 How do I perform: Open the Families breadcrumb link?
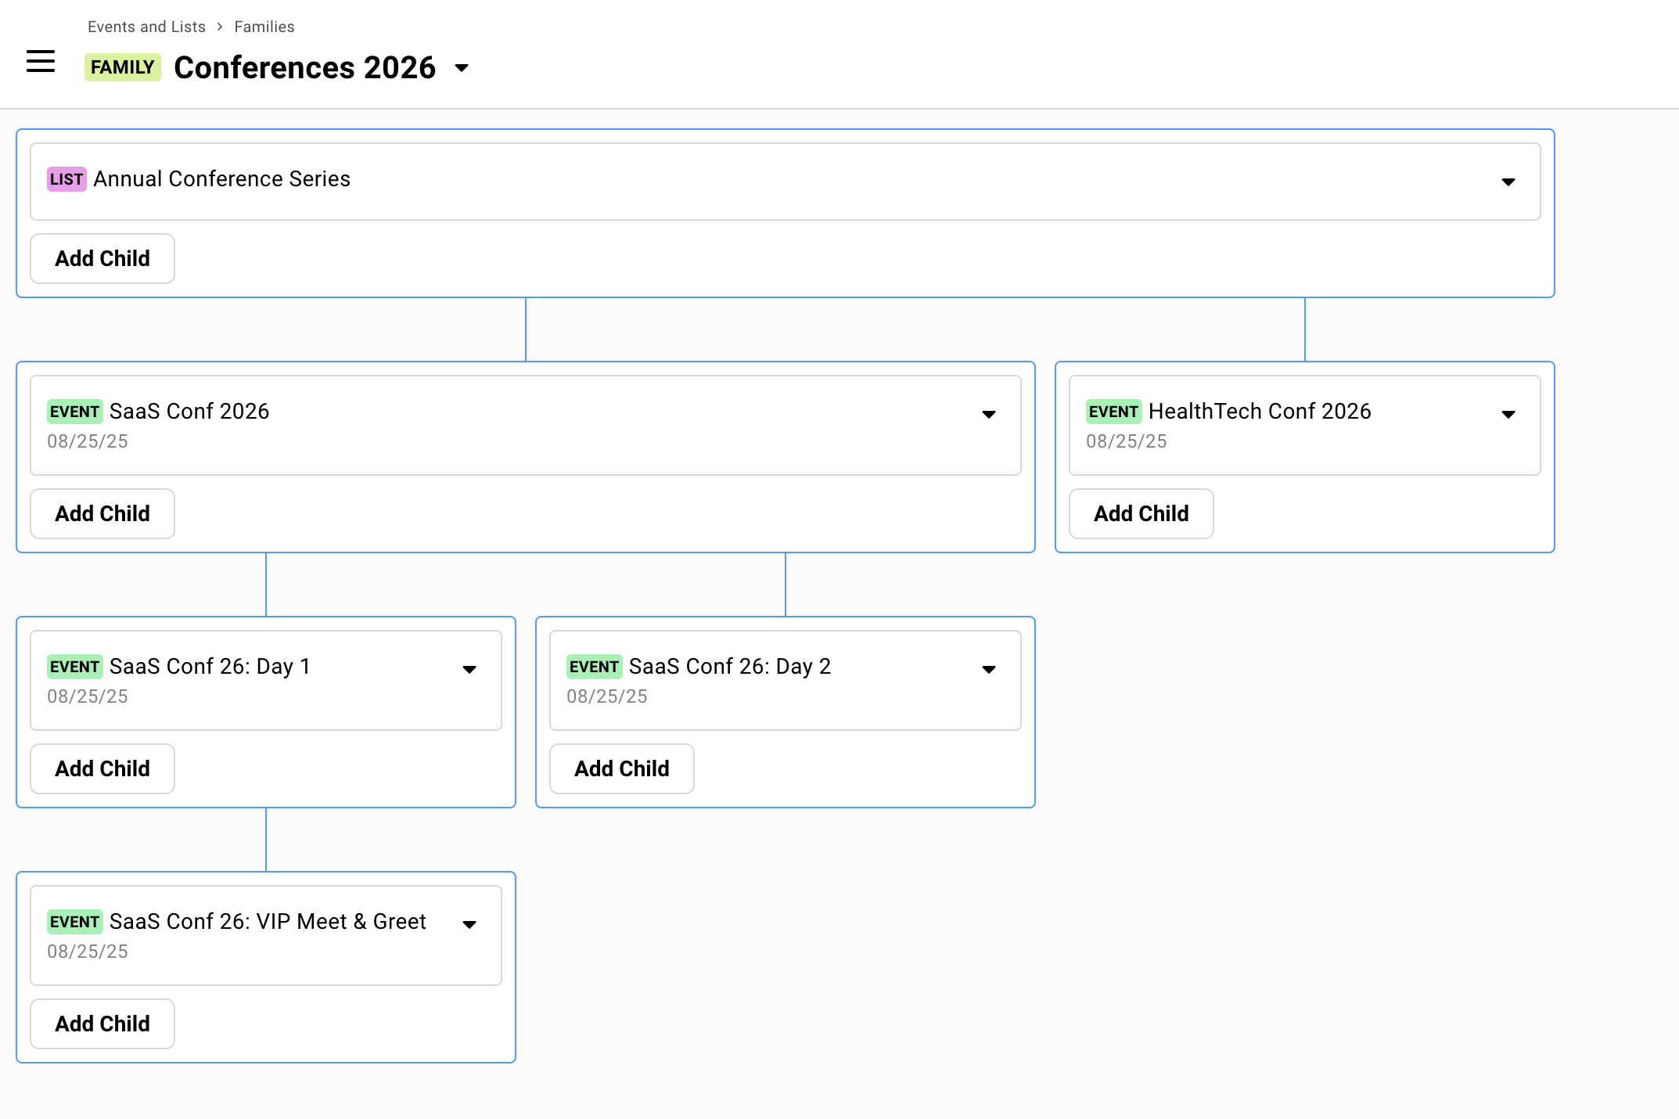pyautogui.click(x=264, y=27)
